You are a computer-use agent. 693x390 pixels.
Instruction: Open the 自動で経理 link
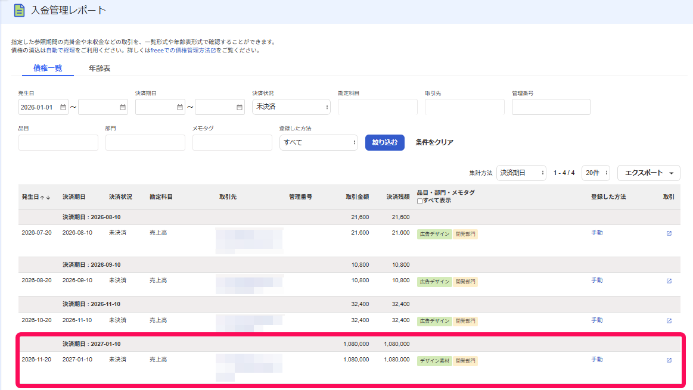click(x=61, y=51)
